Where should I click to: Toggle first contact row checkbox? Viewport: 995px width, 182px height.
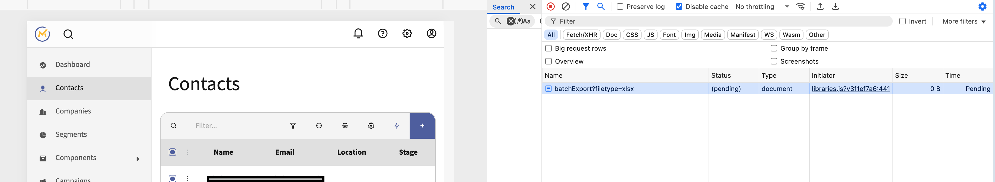[173, 178]
